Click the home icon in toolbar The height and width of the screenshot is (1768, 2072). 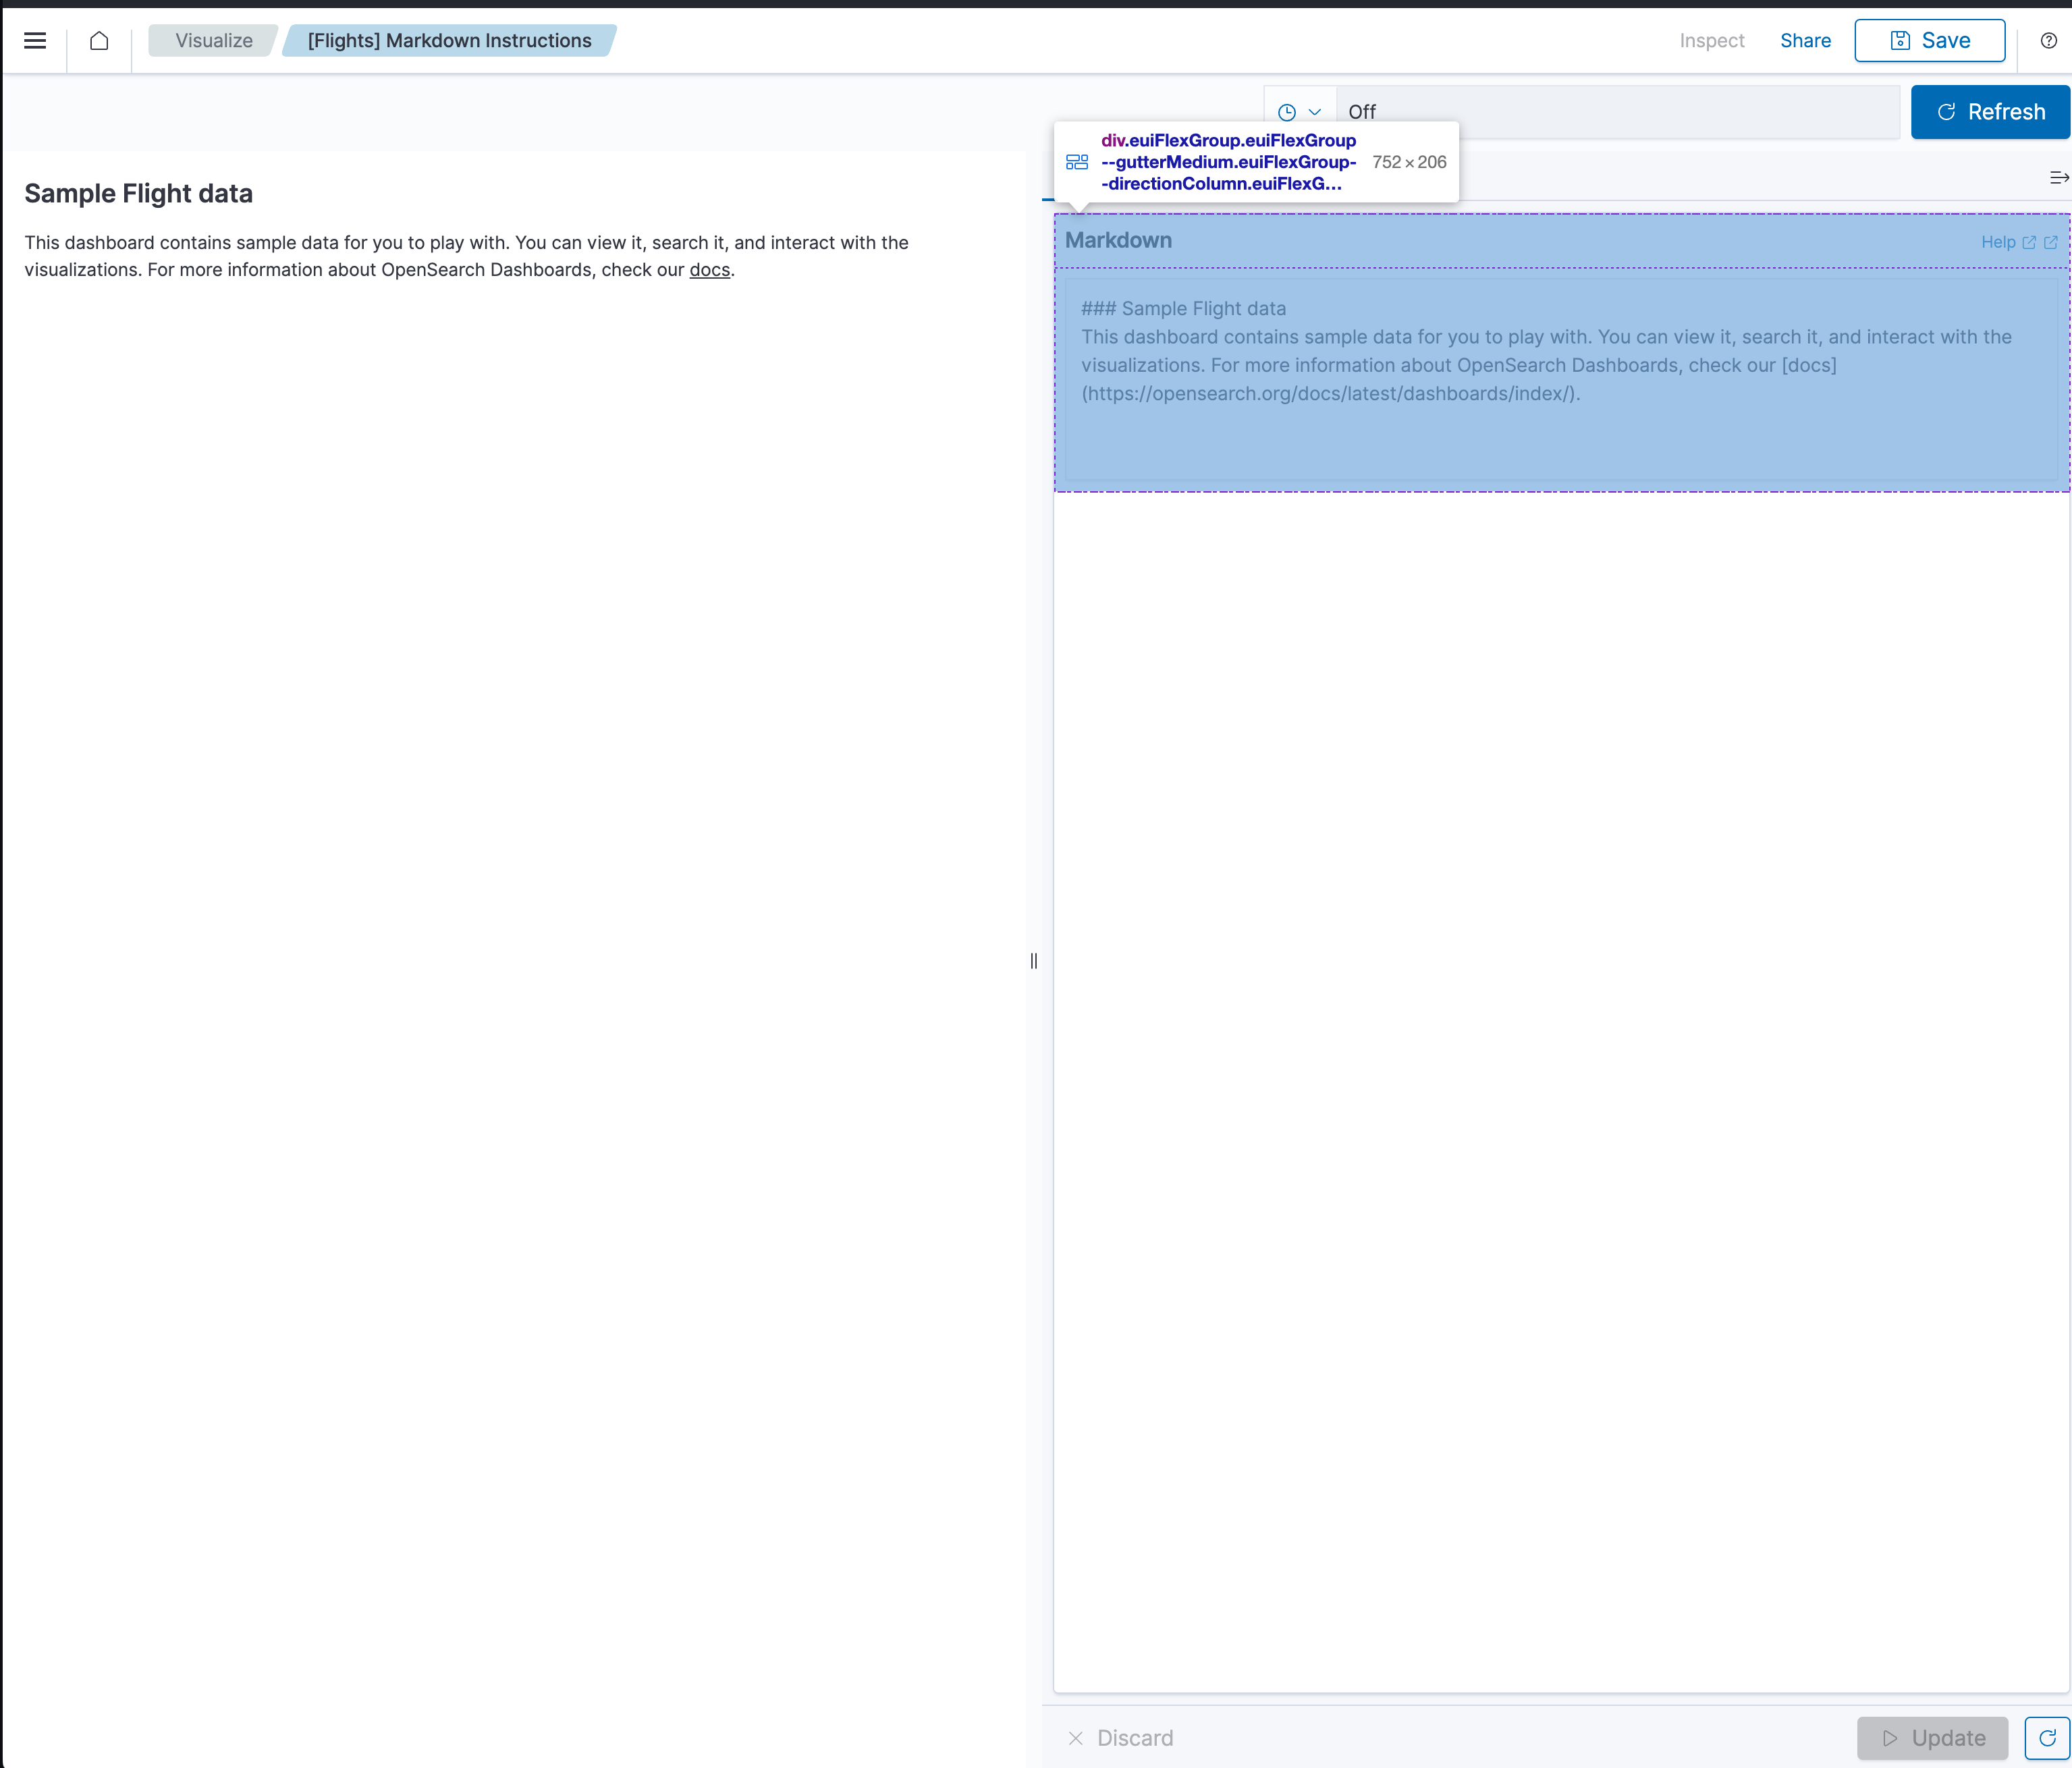(99, 41)
